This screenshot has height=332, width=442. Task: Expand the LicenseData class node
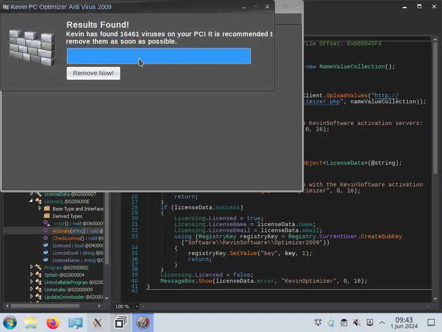[31, 194]
